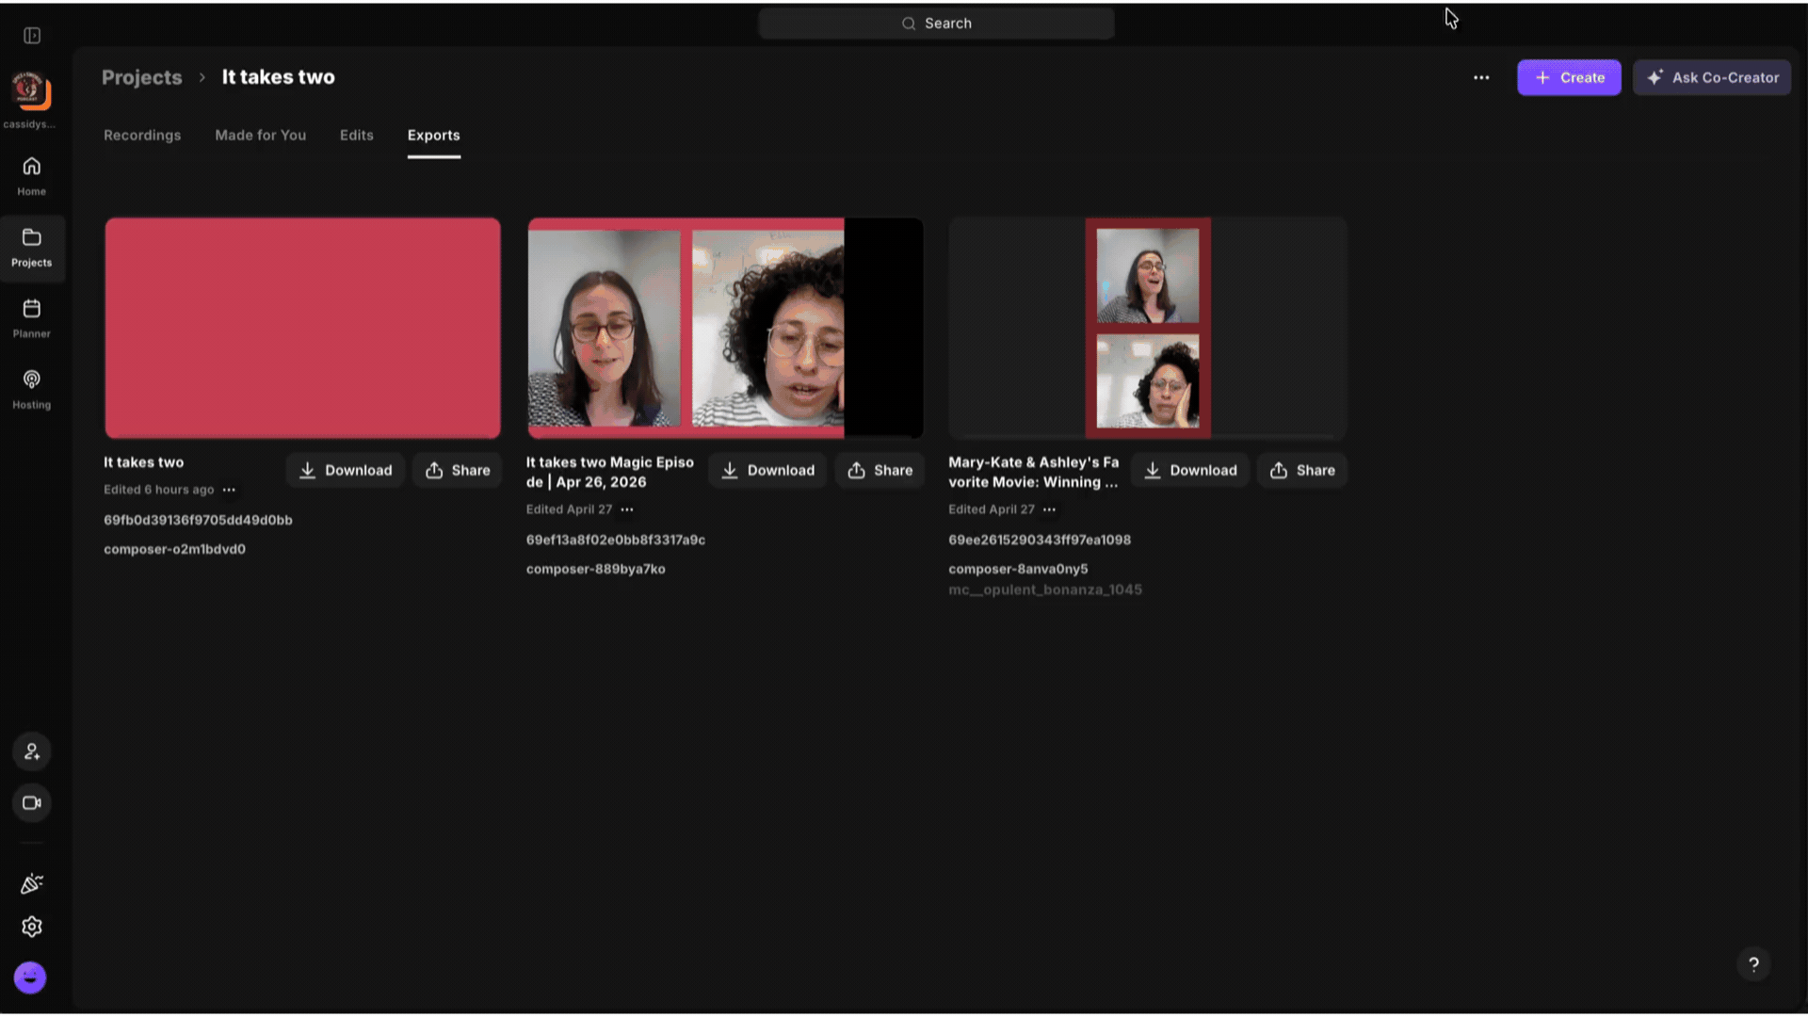This screenshot has height=1017, width=1808.
Task: Click ID 69ee2615290343ff97ea1098
Action: (1040, 540)
